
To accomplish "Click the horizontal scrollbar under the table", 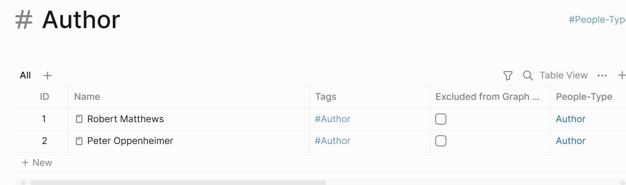I will (x=178, y=182).
